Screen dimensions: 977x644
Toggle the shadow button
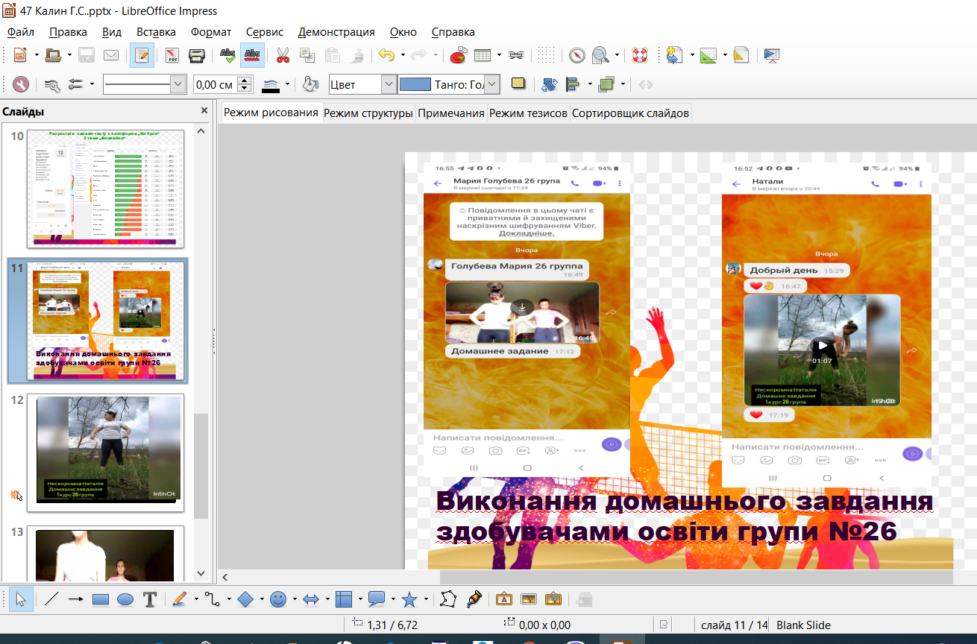(518, 84)
